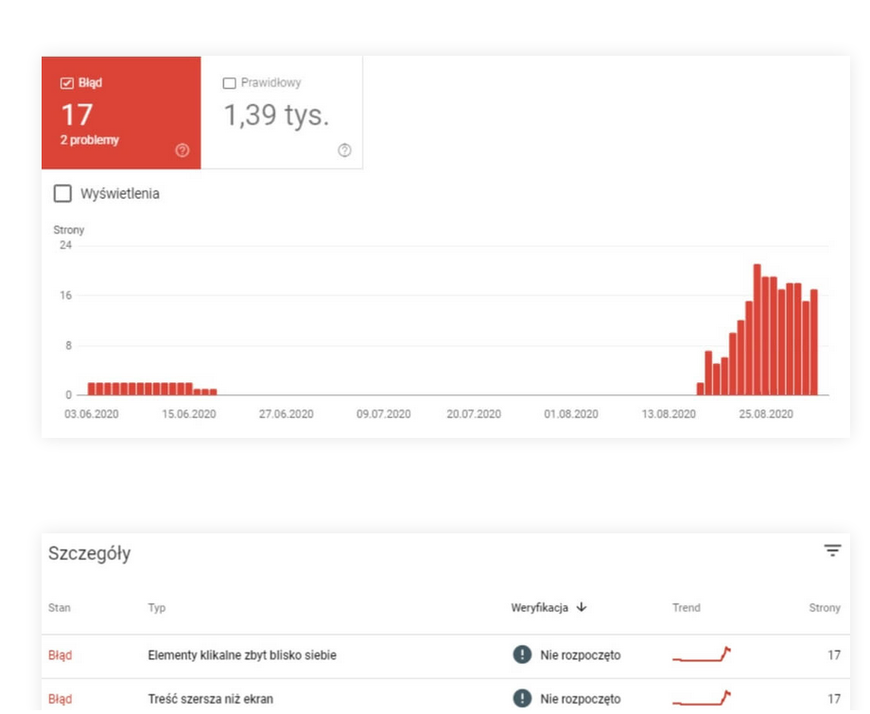The width and height of the screenshot is (870, 714).
Task: Open help icon in the Prawidłowy card
Action: [x=344, y=150]
